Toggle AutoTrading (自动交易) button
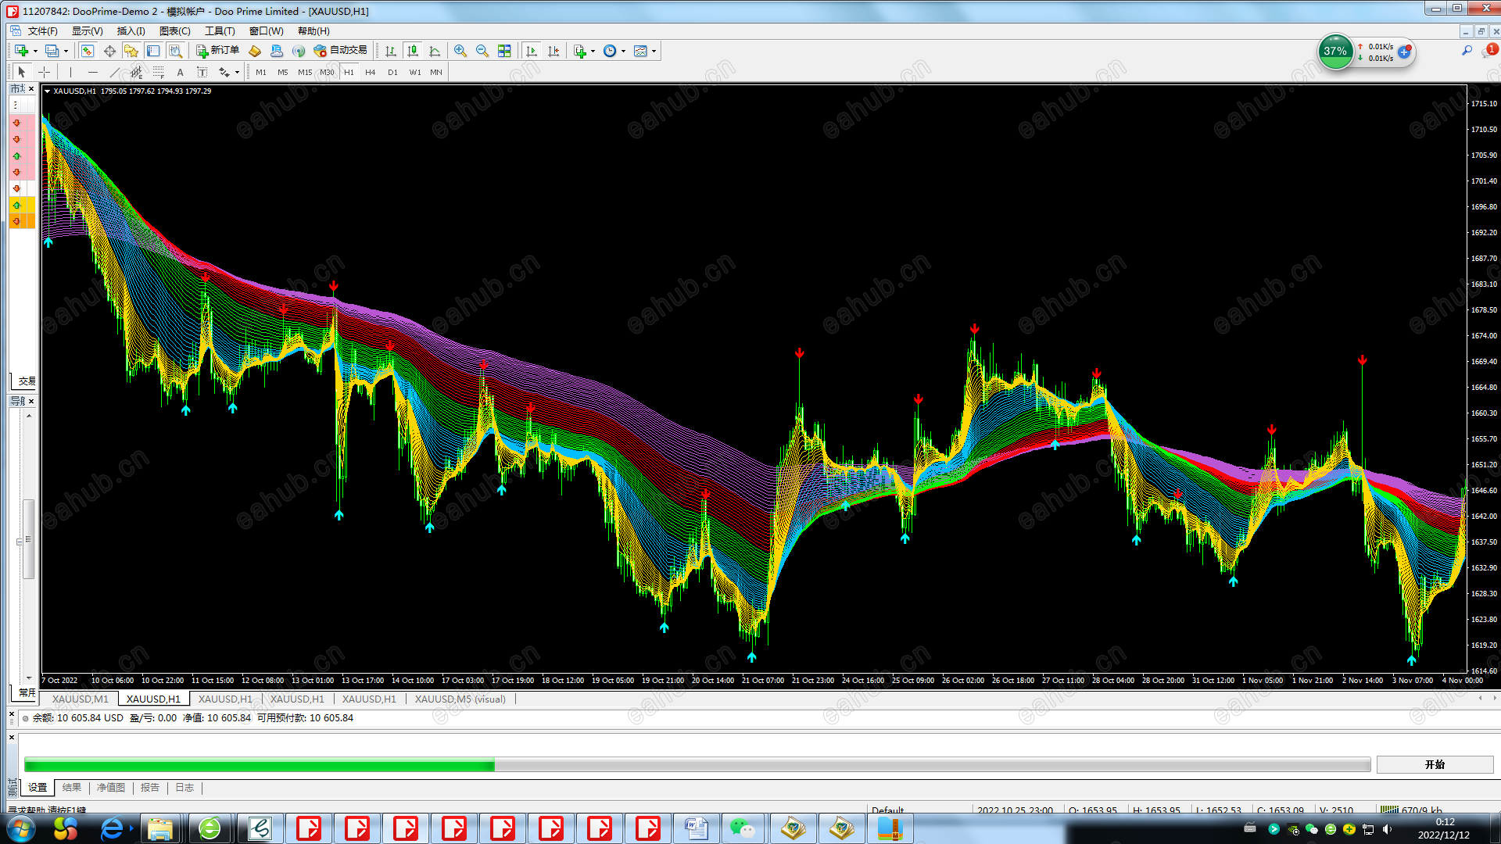 [340, 51]
